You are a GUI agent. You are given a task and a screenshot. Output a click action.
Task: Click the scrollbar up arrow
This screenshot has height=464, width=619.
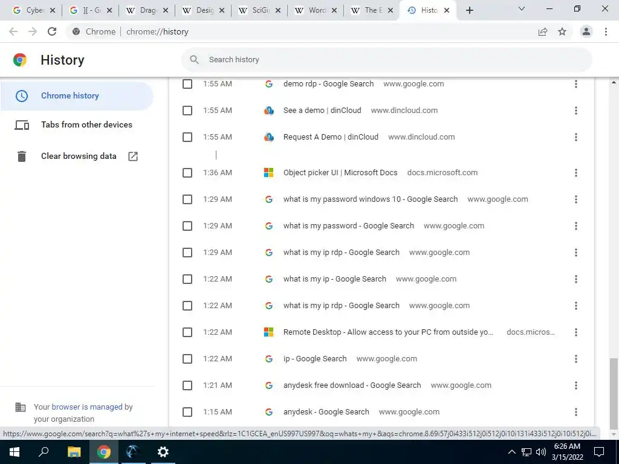[614, 83]
